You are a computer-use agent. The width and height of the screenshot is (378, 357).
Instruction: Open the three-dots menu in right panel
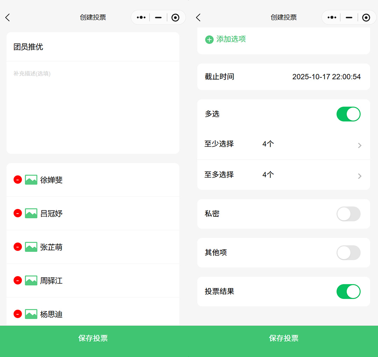tap(331, 17)
